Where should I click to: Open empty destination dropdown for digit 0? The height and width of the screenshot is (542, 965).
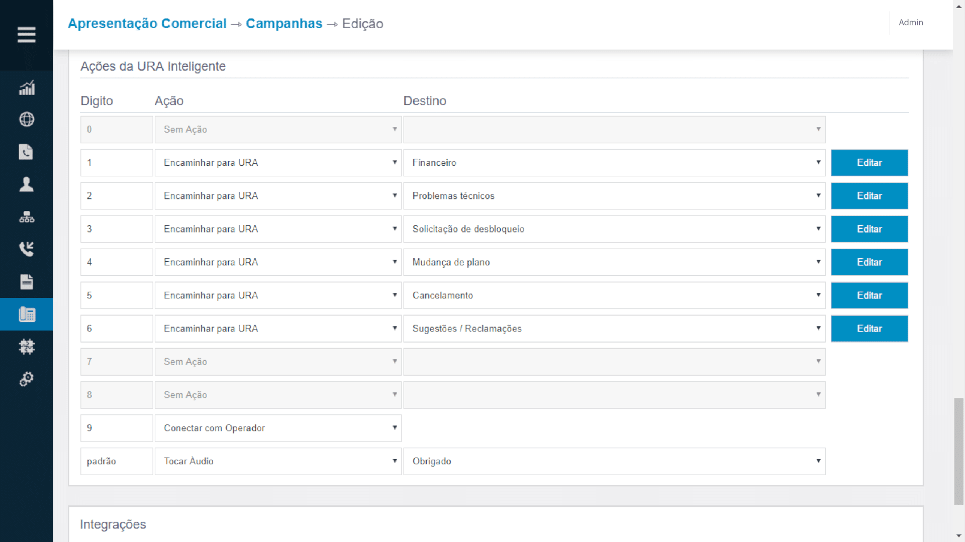pos(614,130)
